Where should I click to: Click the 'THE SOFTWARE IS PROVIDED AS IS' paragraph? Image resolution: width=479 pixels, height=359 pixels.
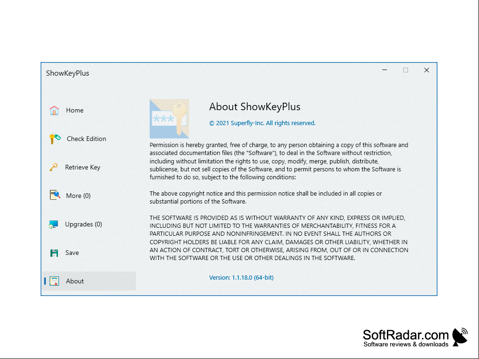point(279,238)
